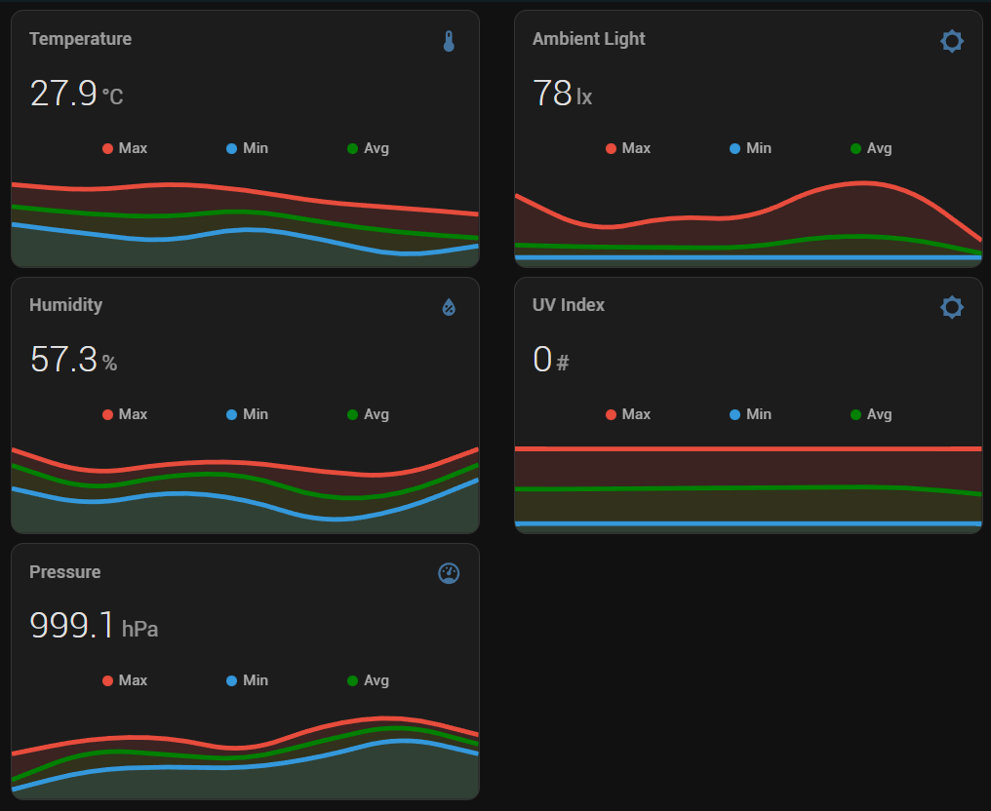This screenshot has width=991, height=811.
Task: Select the 999.1 hPa pressure reading
Action: point(94,625)
